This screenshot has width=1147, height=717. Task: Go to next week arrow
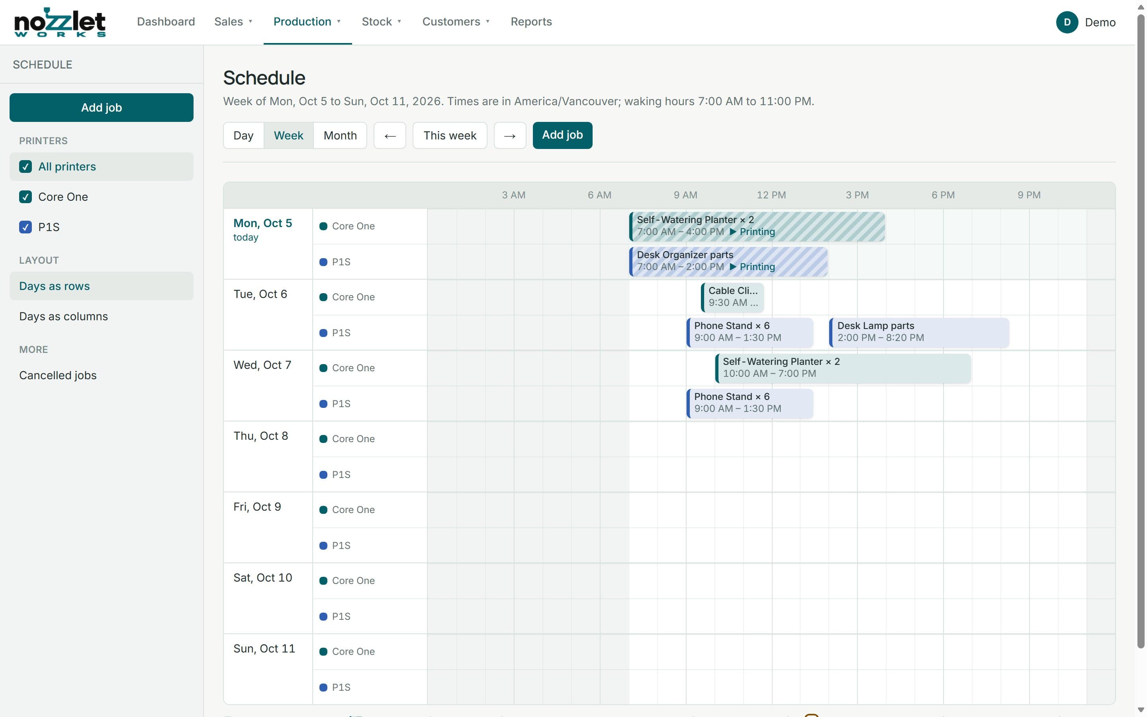509,135
